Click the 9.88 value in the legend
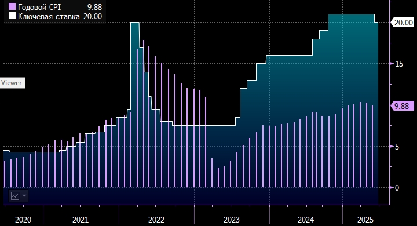Viewport: 417px width, 226px height. coord(94,7)
